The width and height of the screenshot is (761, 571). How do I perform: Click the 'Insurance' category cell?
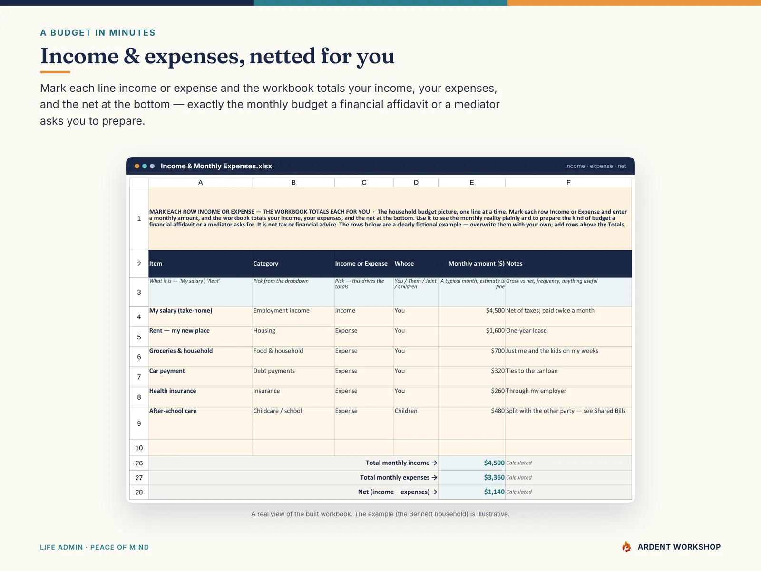click(293, 397)
